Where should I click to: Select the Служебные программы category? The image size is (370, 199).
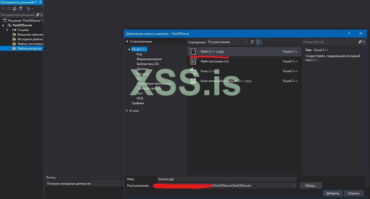[154, 84]
